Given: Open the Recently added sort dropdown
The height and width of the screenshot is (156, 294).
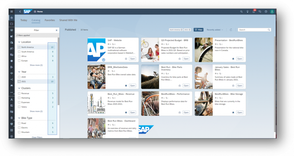Looking at the screenshot, I should click(215, 30).
